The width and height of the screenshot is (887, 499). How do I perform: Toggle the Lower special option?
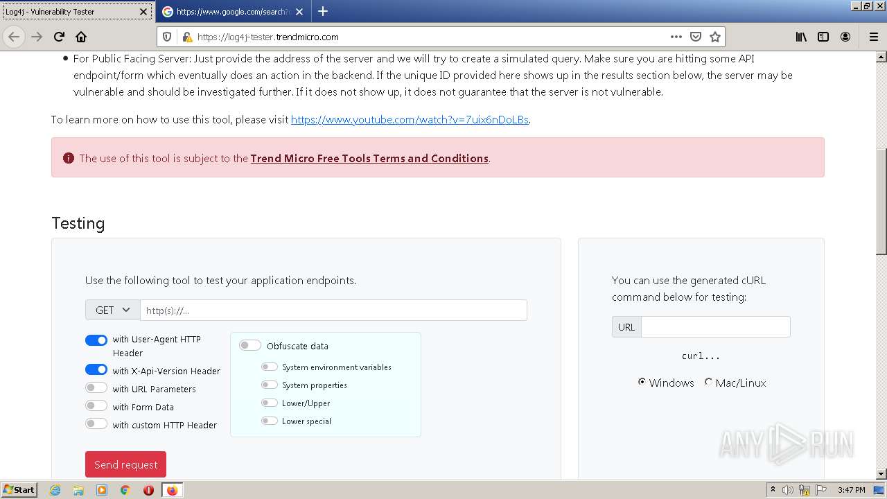tap(270, 421)
